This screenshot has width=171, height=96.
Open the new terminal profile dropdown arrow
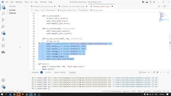click(151, 72)
